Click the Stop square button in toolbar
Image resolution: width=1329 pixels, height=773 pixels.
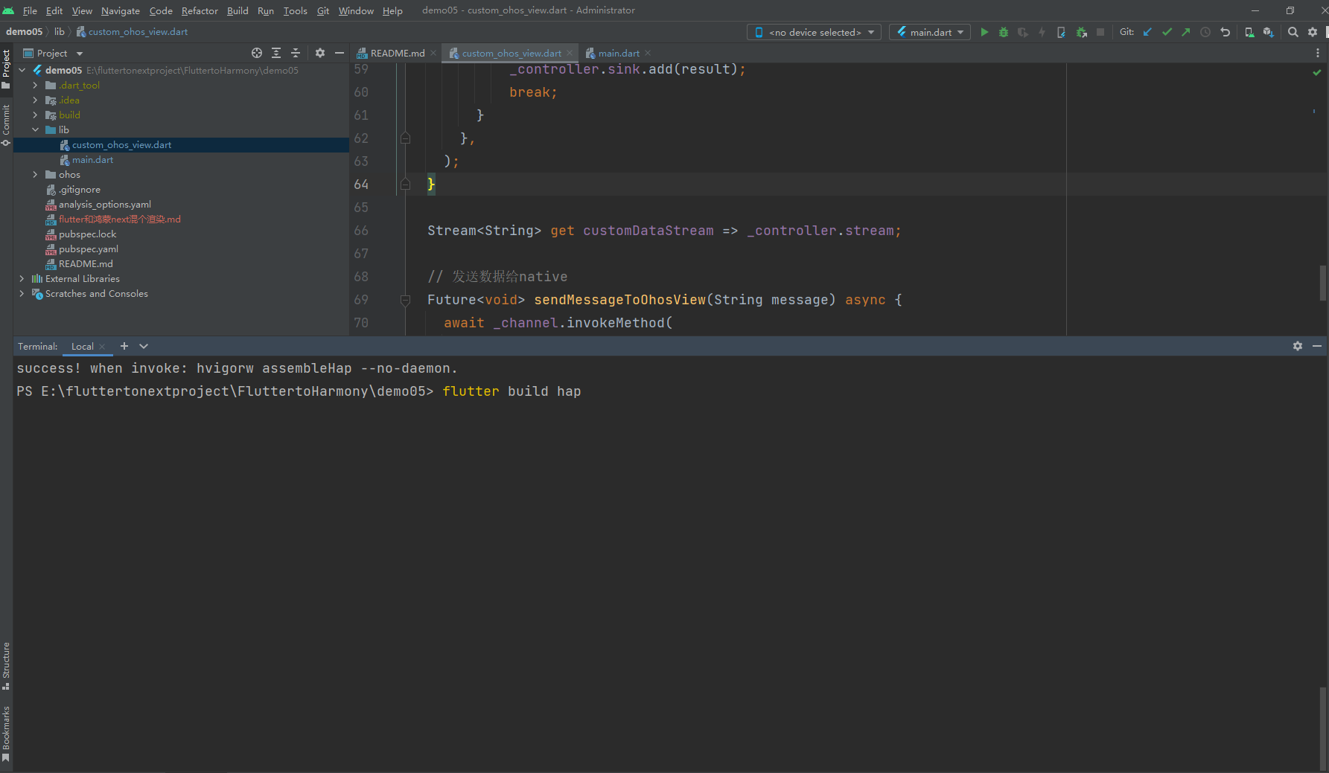point(1100,32)
